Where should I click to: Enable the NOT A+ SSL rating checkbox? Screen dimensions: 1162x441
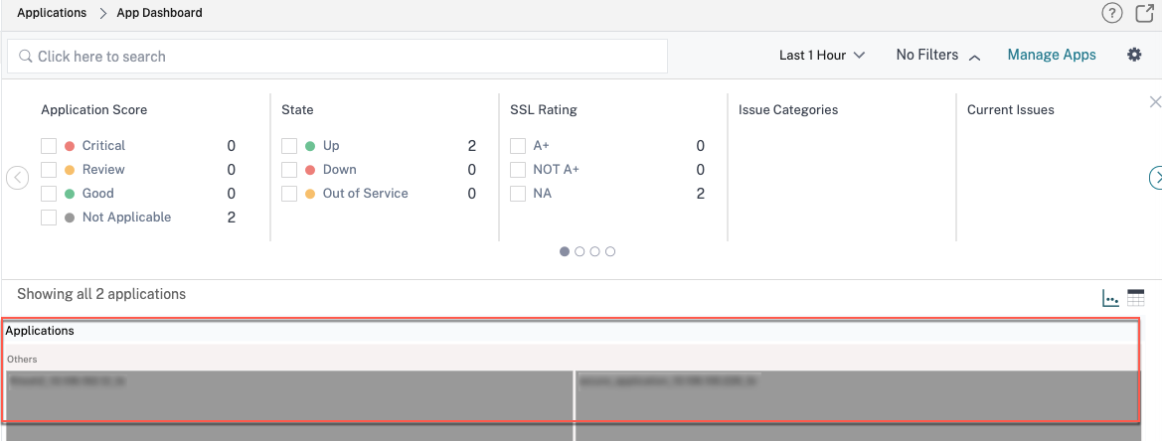pyautogui.click(x=518, y=170)
